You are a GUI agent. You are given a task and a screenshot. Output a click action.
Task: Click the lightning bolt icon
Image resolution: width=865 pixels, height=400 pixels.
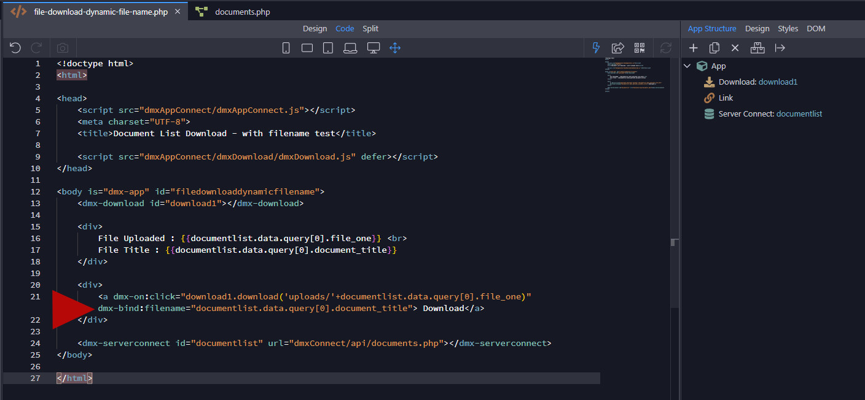click(596, 48)
